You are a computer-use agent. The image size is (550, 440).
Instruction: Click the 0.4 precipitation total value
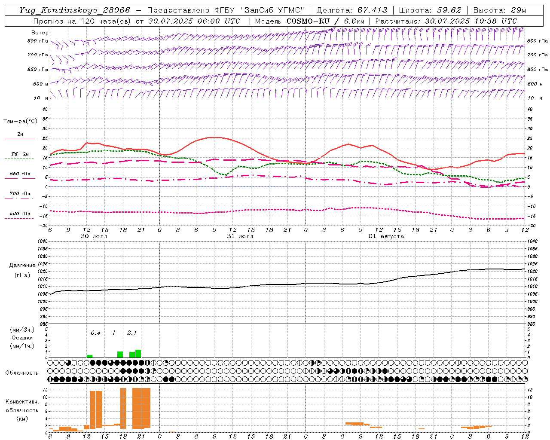tap(95, 333)
